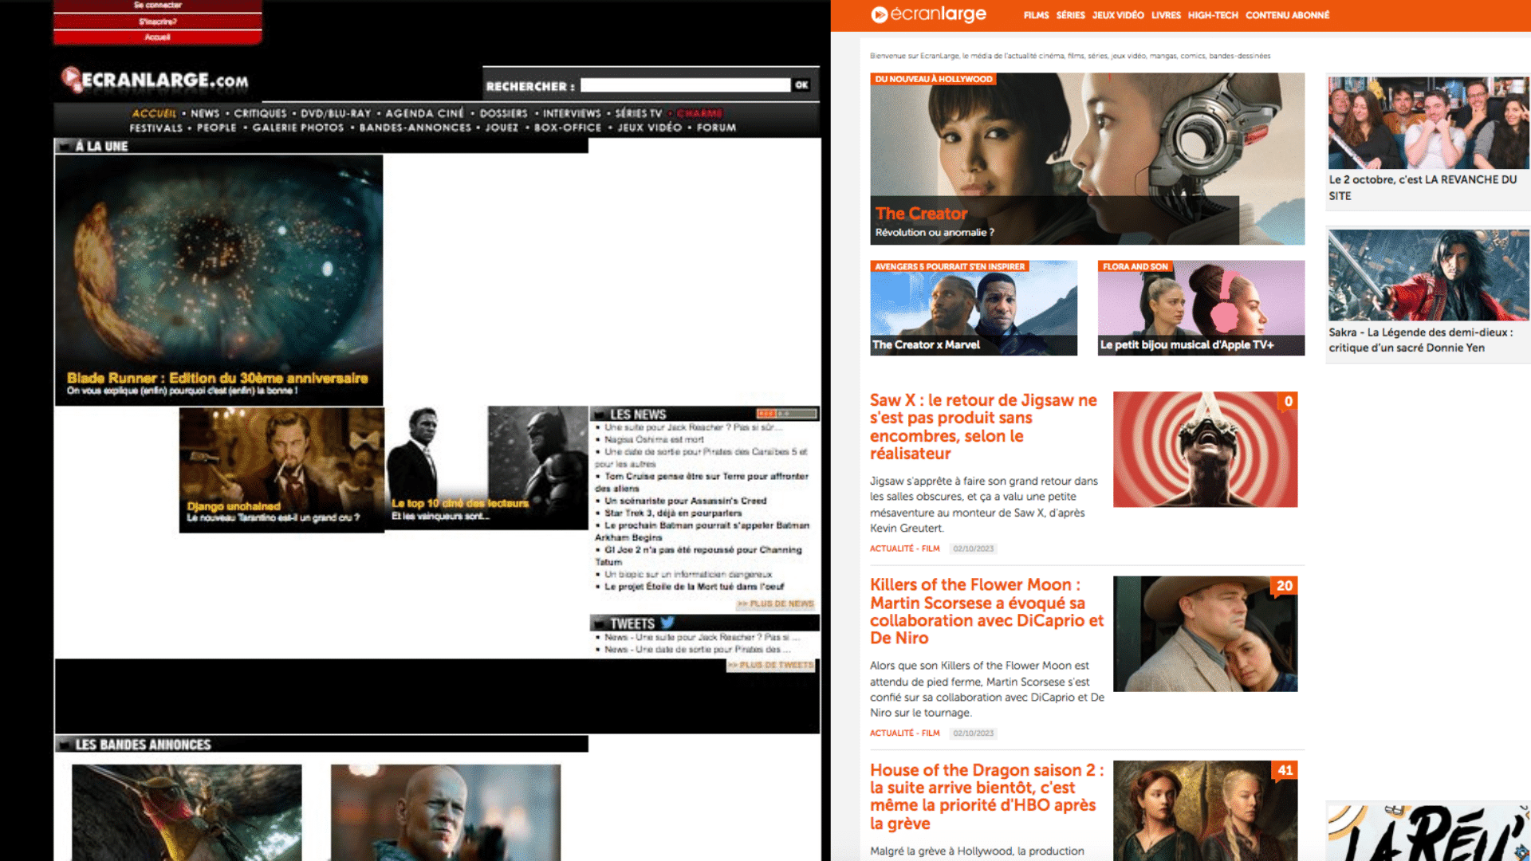This screenshot has width=1531, height=861.
Task: Play the first trailer thumbnail under LES BANDES ANNONCES
Action: click(187, 812)
